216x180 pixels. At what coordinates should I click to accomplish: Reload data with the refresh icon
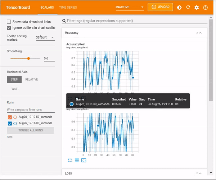188,7
